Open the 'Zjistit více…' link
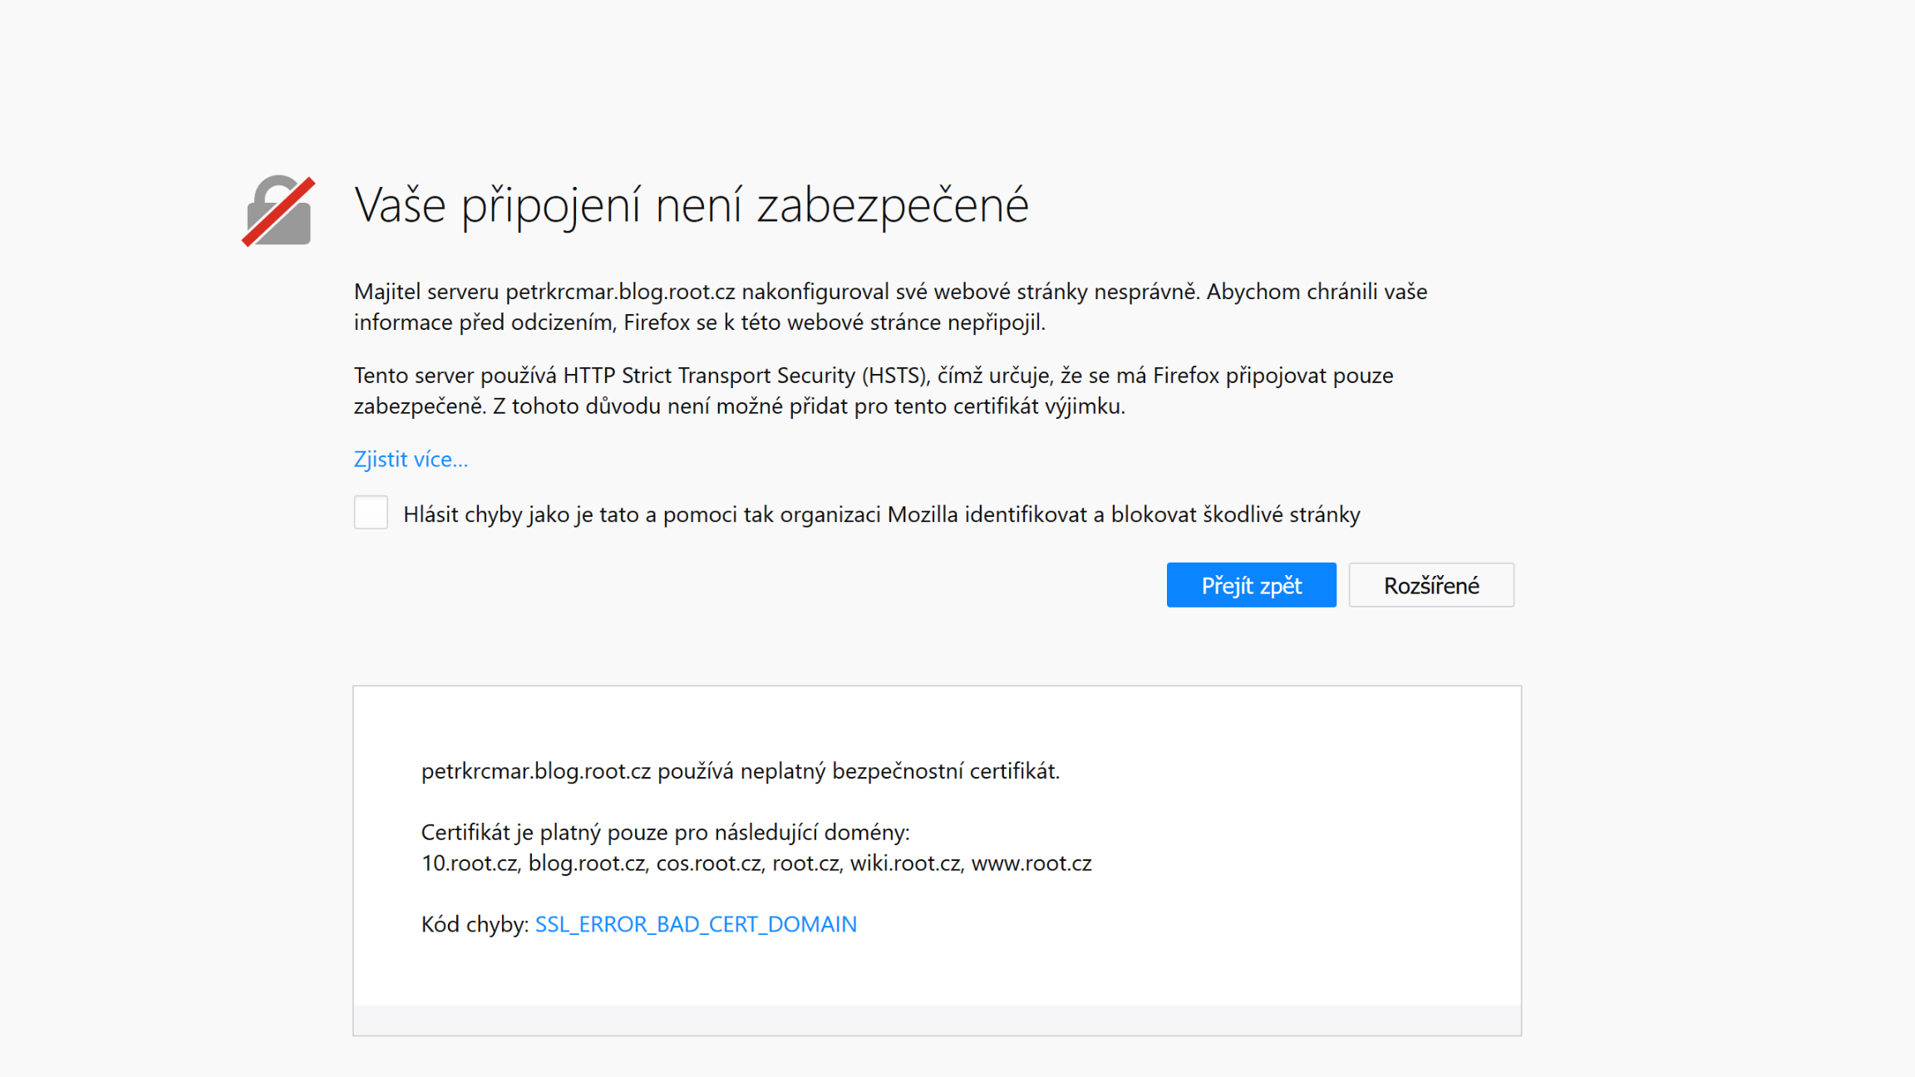This screenshot has width=1915, height=1077. pyautogui.click(x=411, y=460)
